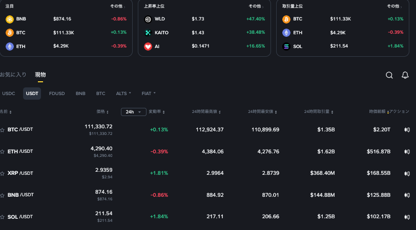
Task: Expand the FIAT quote currency dropdown
Action: pos(149,94)
